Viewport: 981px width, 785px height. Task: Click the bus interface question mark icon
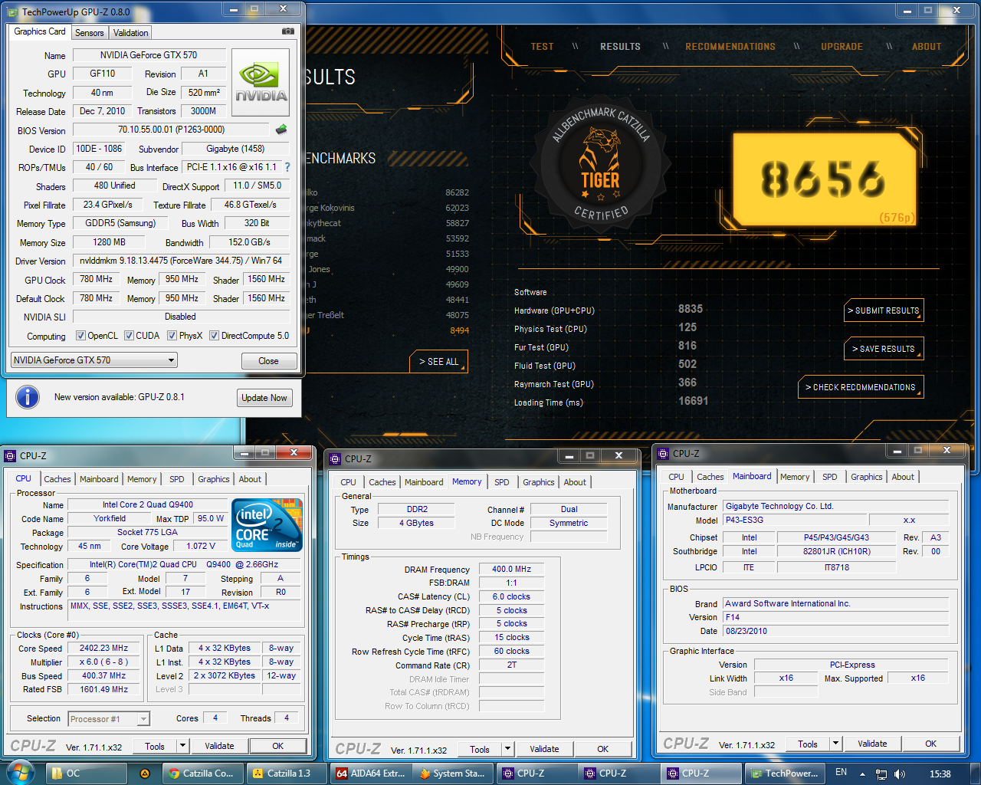(x=287, y=167)
